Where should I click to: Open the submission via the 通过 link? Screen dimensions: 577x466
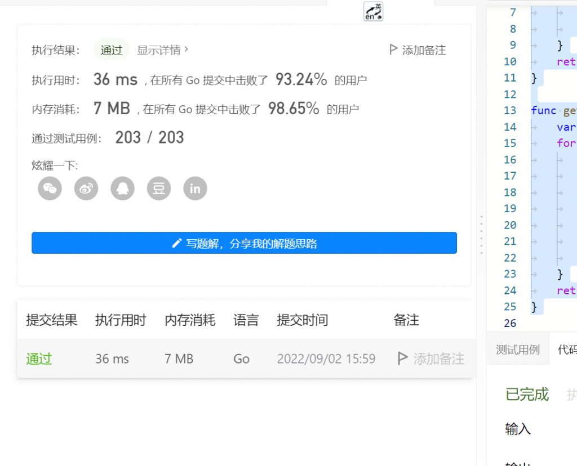point(38,359)
